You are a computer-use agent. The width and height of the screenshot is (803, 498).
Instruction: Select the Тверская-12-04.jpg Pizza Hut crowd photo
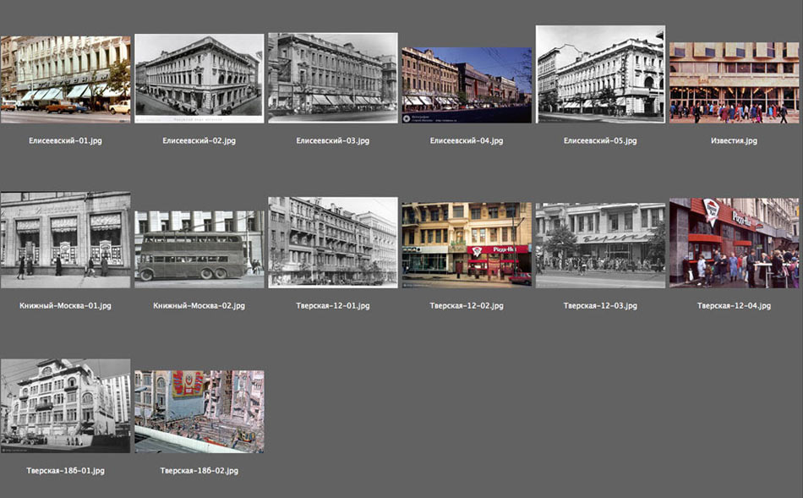click(x=734, y=244)
